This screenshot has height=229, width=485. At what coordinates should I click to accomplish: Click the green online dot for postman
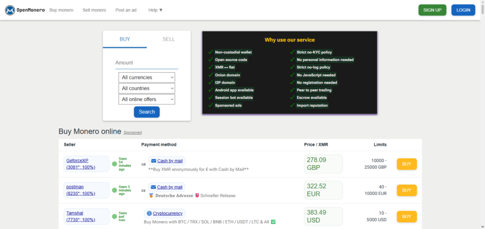coord(115,190)
